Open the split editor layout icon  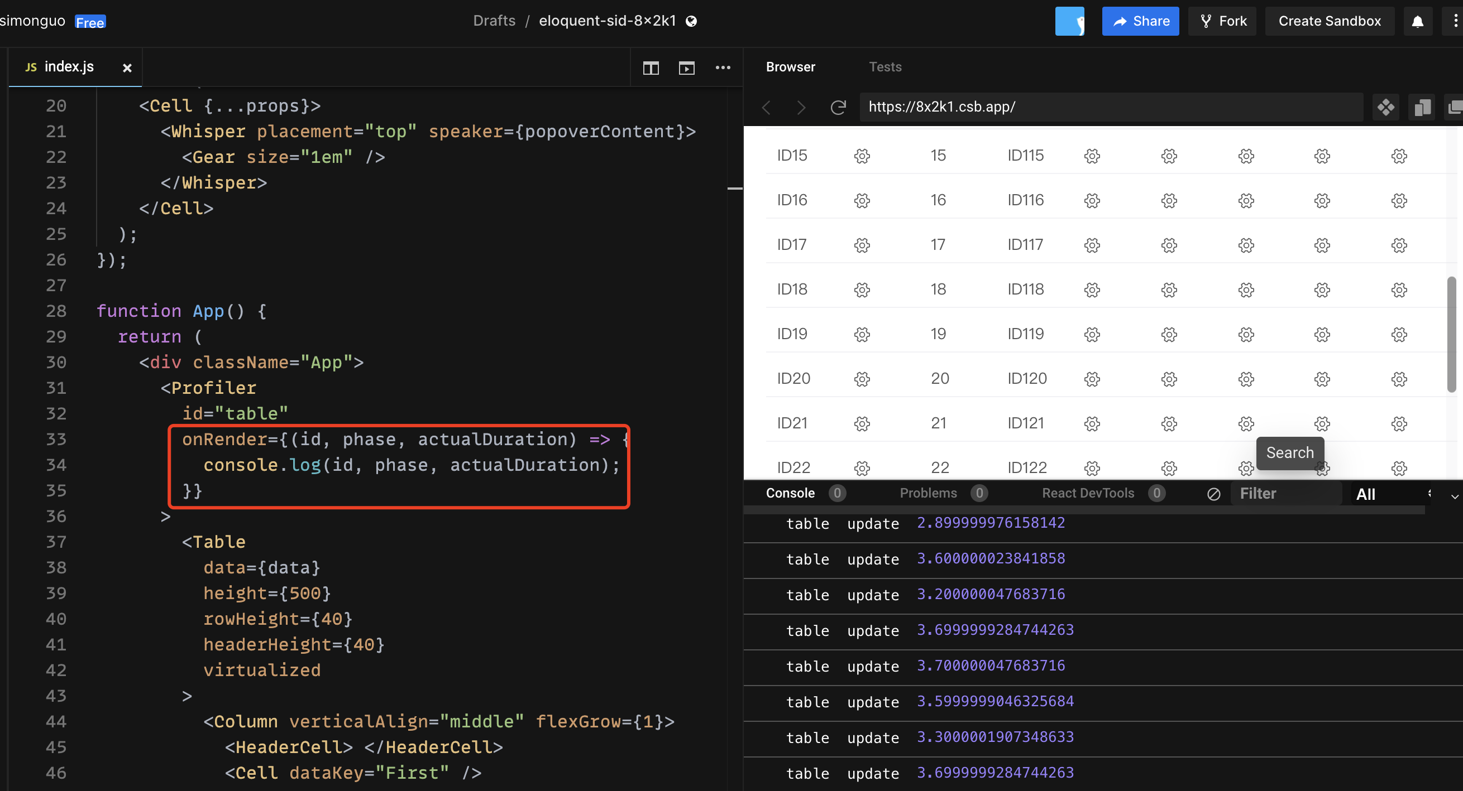point(651,67)
